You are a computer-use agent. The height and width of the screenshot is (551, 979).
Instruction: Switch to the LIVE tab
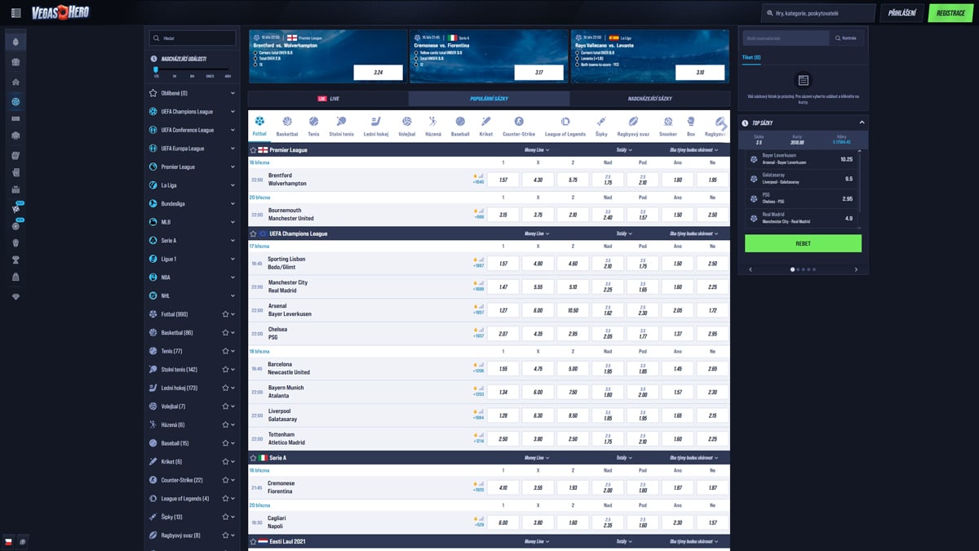[328, 98]
